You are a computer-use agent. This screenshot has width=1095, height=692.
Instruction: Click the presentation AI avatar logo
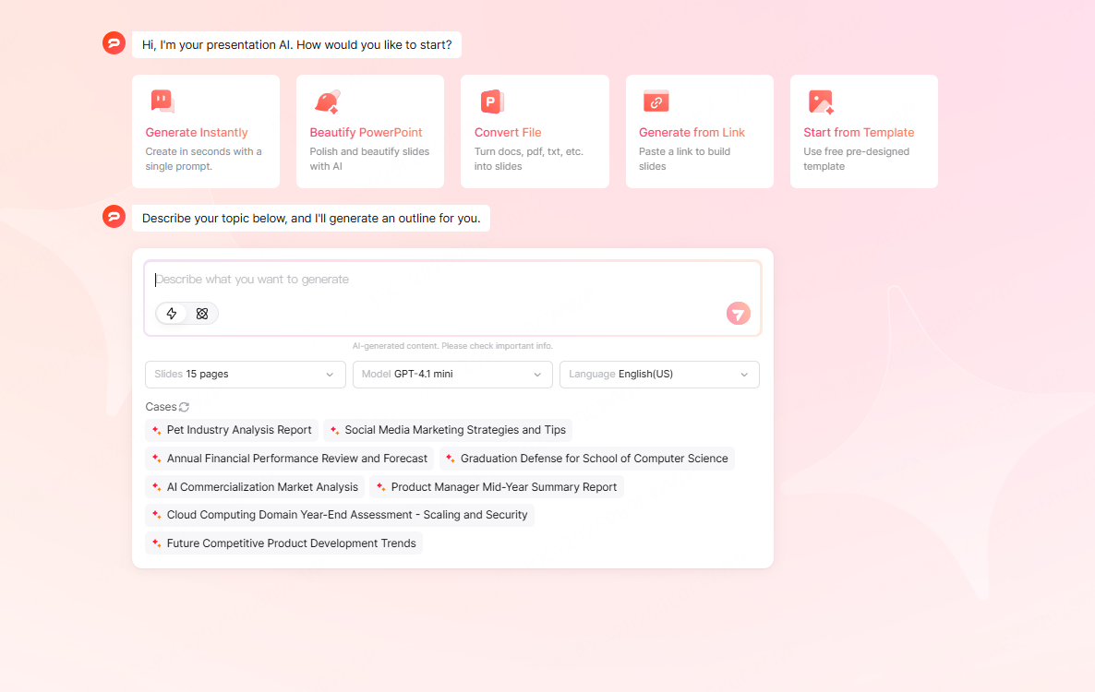(114, 43)
